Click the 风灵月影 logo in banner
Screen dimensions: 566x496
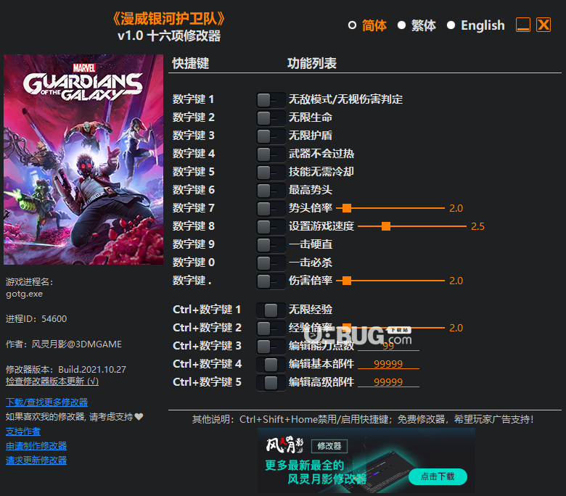[284, 445]
